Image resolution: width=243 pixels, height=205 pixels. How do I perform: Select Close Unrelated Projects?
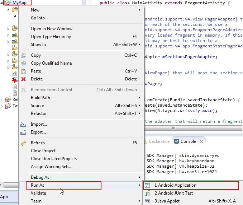(x=54, y=159)
